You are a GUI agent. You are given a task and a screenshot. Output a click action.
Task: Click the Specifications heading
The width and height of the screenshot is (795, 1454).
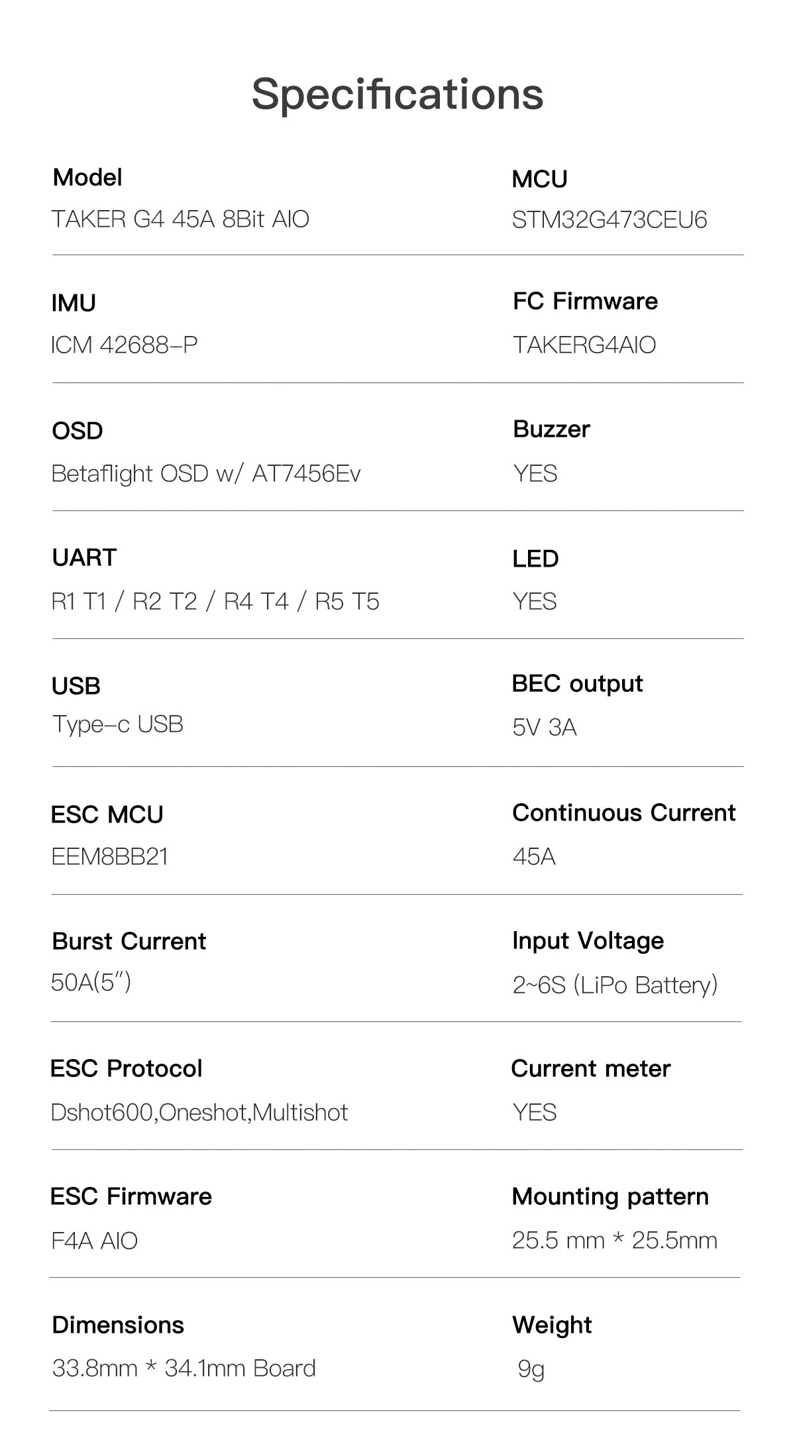397,94
